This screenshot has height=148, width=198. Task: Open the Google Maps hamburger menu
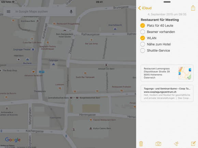[9, 12]
